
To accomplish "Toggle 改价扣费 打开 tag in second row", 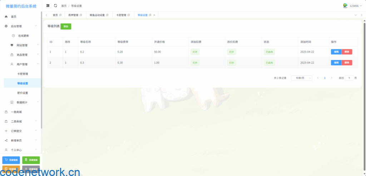I will 232,63.
